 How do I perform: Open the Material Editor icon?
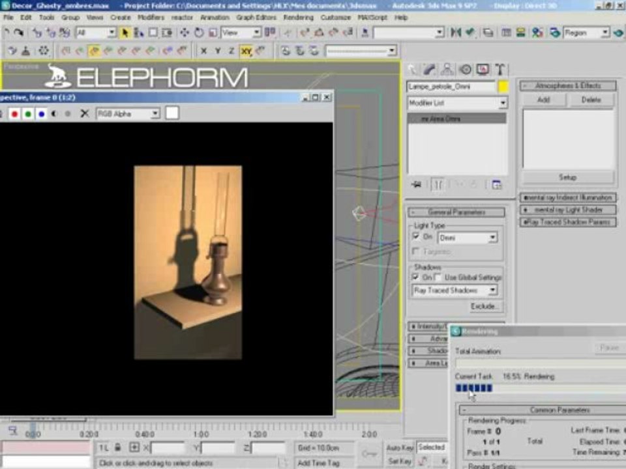tap(537, 33)
